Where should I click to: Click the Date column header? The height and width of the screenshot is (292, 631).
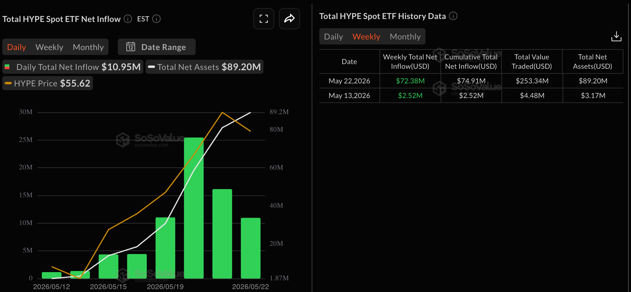[x=349, y=61]
